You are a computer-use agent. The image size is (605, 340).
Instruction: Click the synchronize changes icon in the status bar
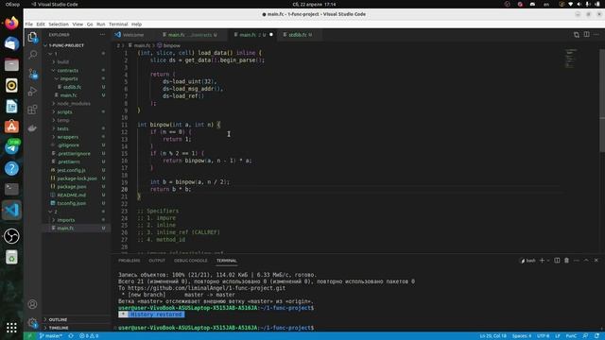[x=71, y=336]
